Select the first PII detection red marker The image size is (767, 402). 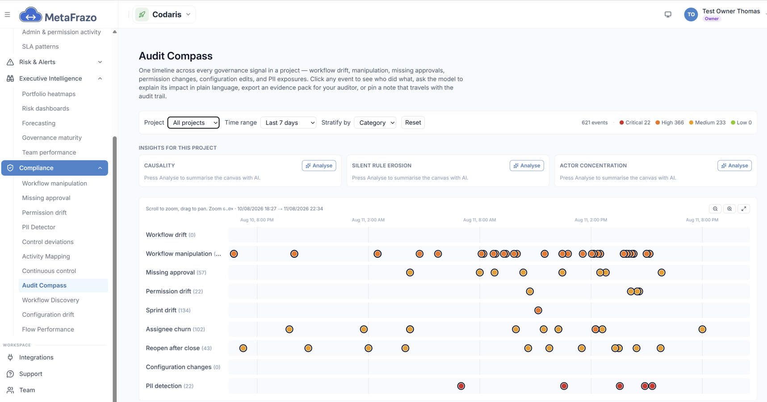(461, 386)
